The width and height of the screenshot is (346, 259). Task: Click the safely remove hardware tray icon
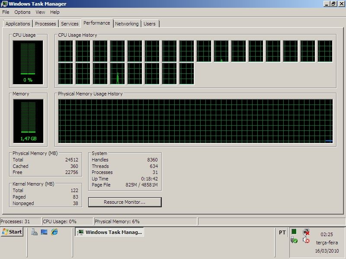pos(294,240)
